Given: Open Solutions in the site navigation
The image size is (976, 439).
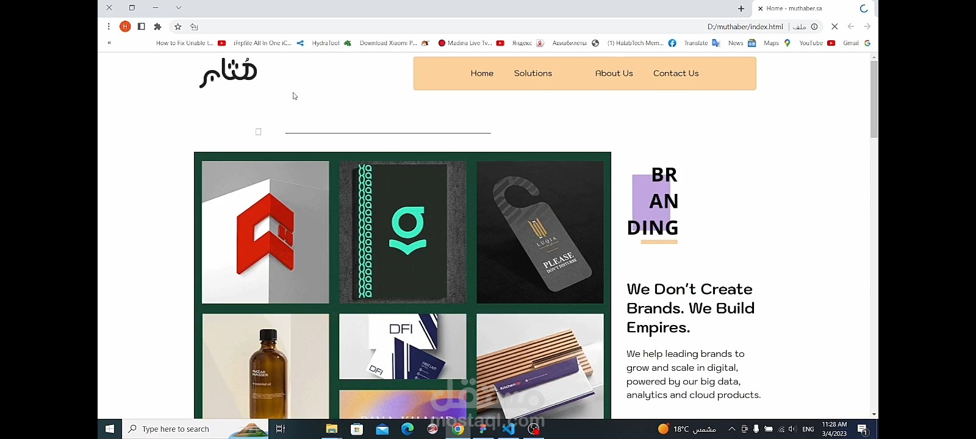Looking at the screenshot, I should [x=533, y=73].
